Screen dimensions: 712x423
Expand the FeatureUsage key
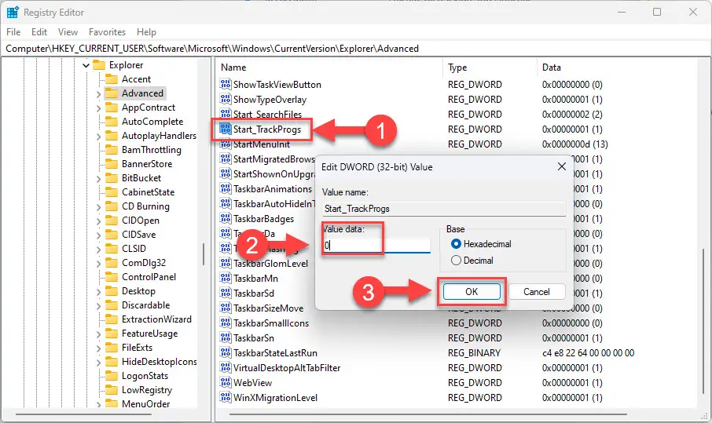pos(98,334)
